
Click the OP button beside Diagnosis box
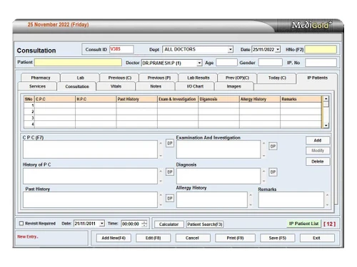click(x=273, y=172)
